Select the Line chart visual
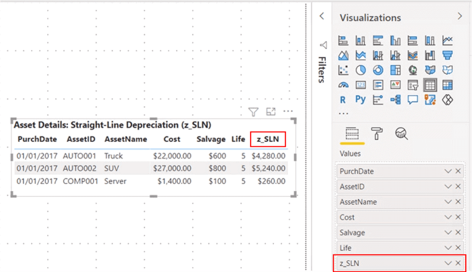 click(447, 41)
